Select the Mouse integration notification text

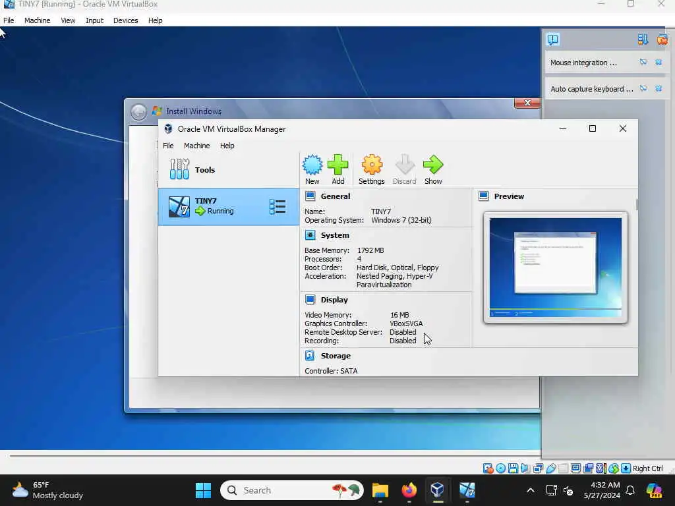point(583,63)
